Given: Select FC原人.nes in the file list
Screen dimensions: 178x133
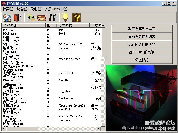Looking at the screenshot, I should [11, 45].
